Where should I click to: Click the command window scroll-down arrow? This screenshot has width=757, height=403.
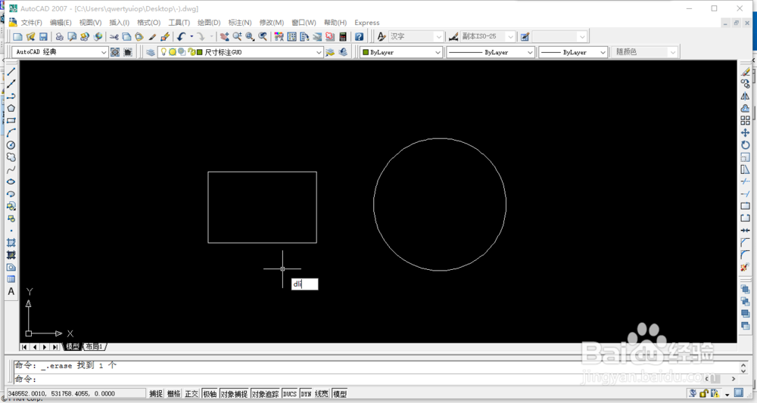click(x=743, y=370)
